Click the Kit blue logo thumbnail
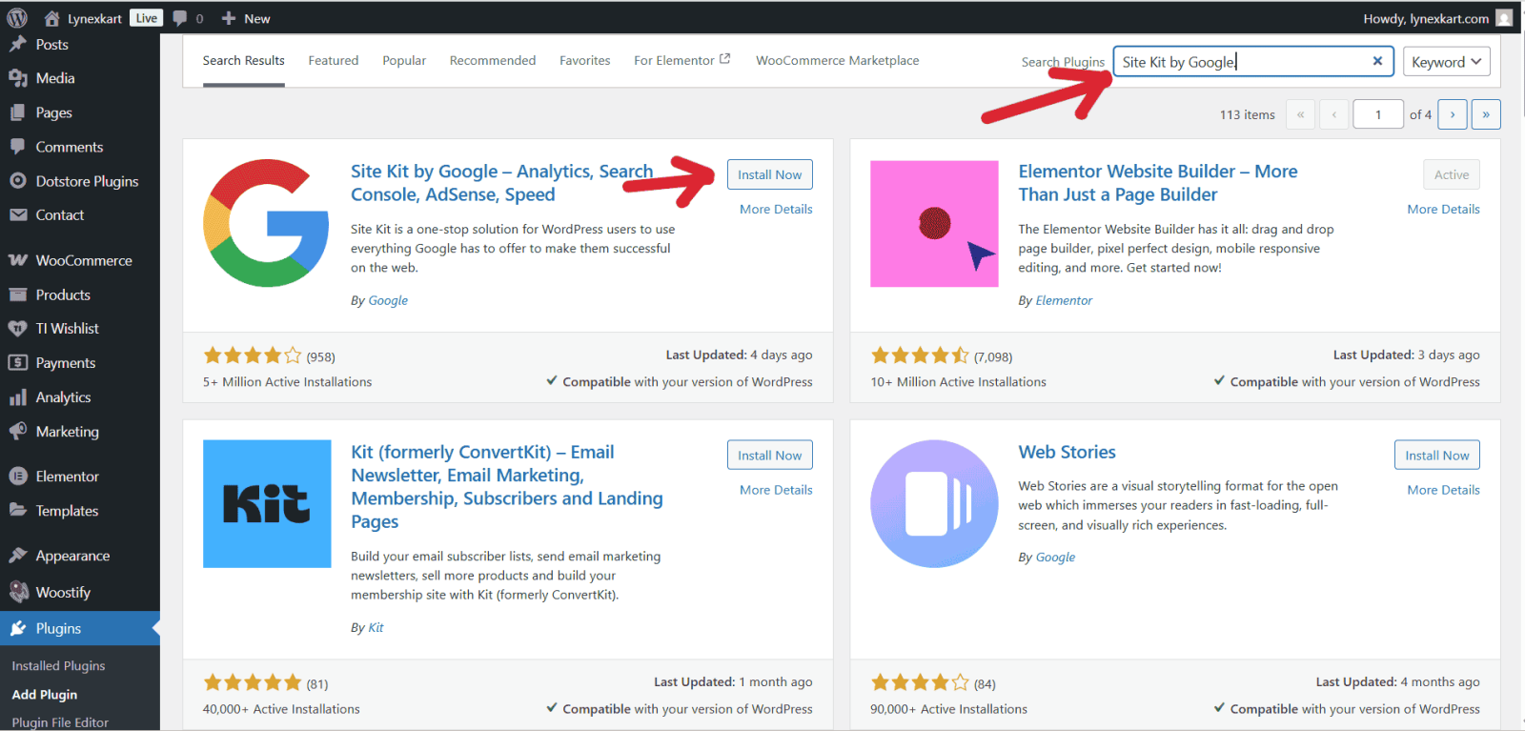Viewport: 1525px width, 731px height. pos(267,503)
